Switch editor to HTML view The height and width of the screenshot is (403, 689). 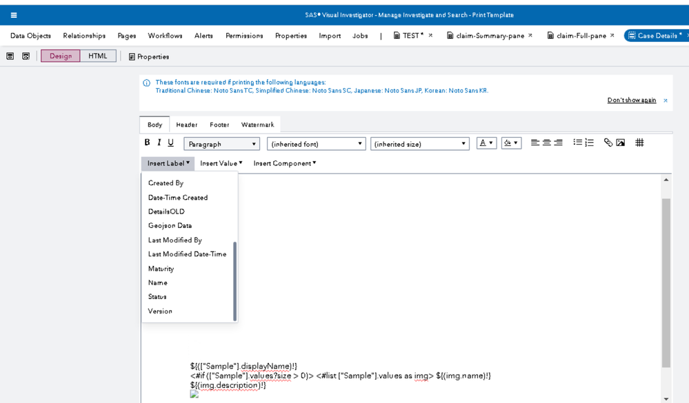pos(98,56)
